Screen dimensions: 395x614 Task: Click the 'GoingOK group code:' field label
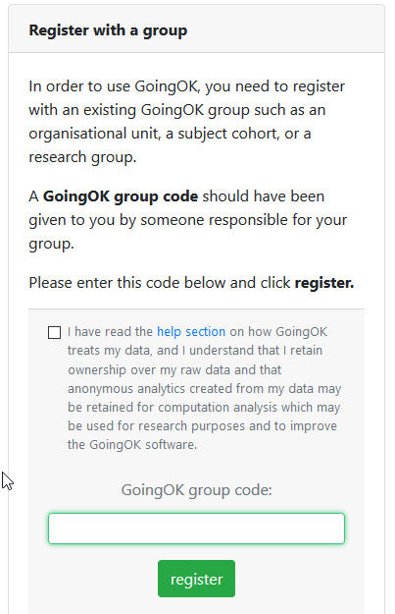click(x=197, y=490)
